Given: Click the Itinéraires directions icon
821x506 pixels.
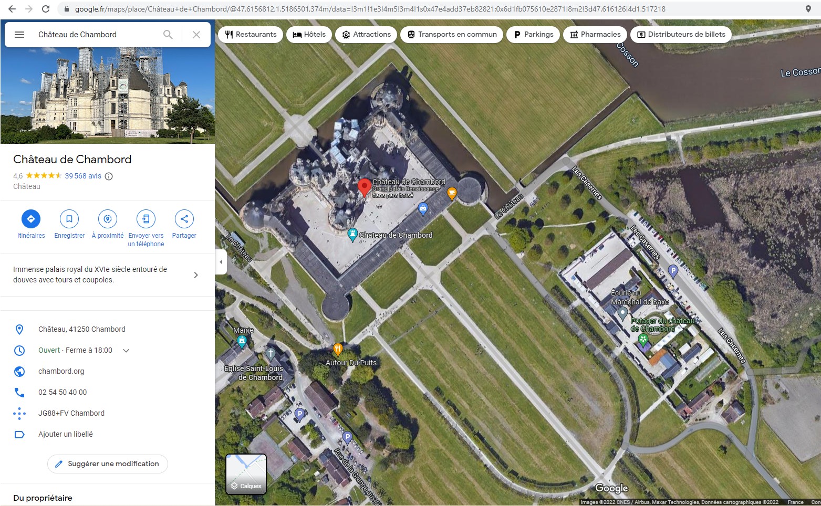Looking at the screenshot, I should coord(31,219).
